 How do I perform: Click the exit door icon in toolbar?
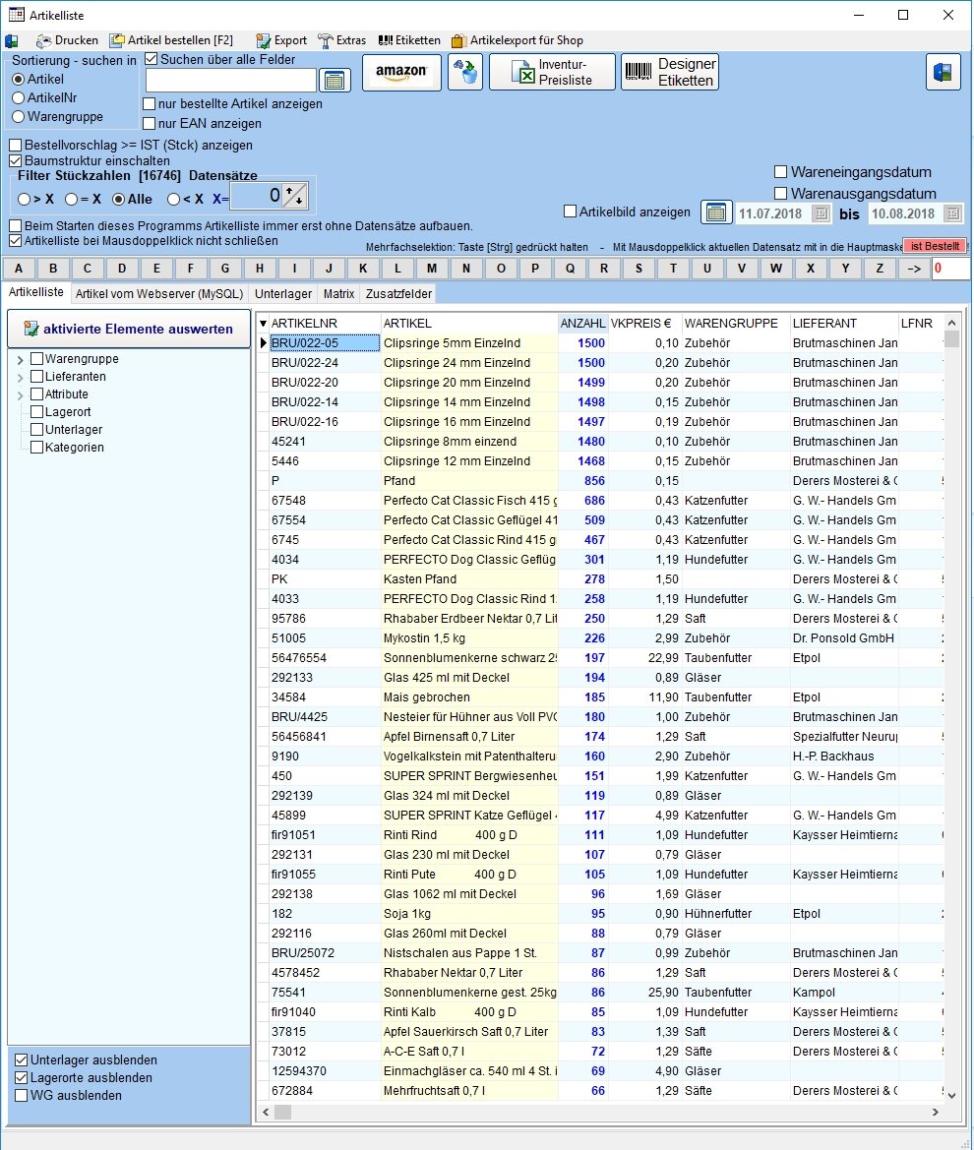(12, 41)
